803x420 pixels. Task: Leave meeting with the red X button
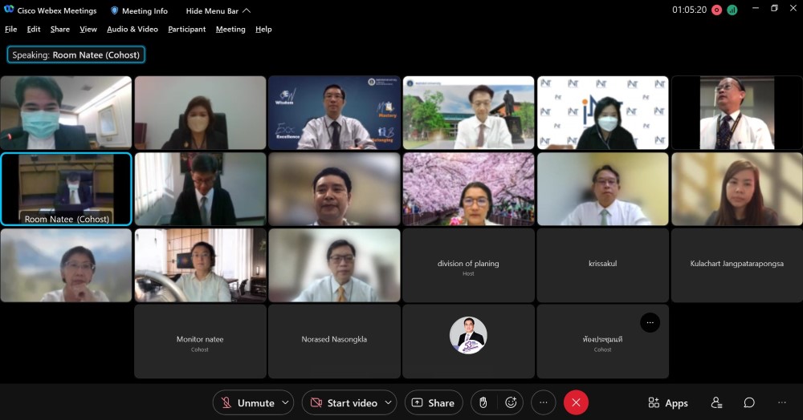[x=576, y=402]
